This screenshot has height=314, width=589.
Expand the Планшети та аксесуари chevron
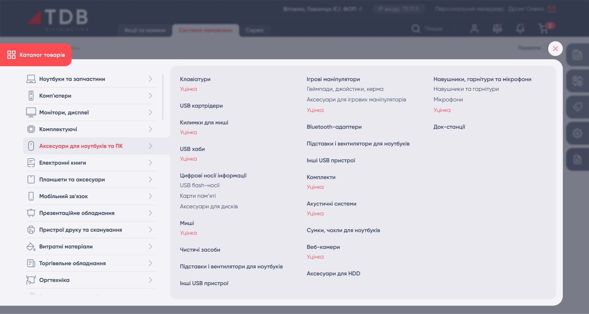150,180
